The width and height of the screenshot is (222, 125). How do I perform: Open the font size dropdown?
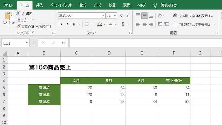[115, 16]
